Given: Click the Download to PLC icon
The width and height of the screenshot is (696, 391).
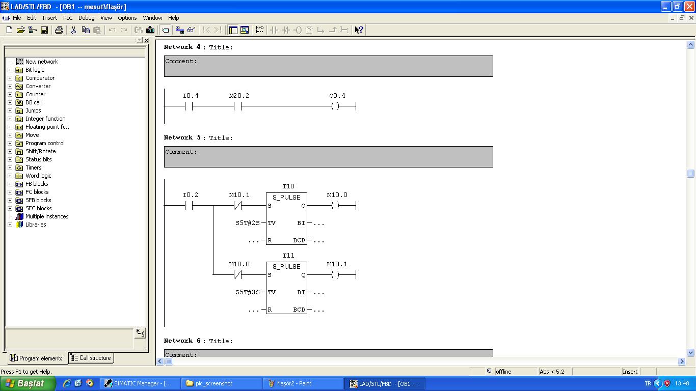Looking at the screenshot, I should (x=150, y=30).
